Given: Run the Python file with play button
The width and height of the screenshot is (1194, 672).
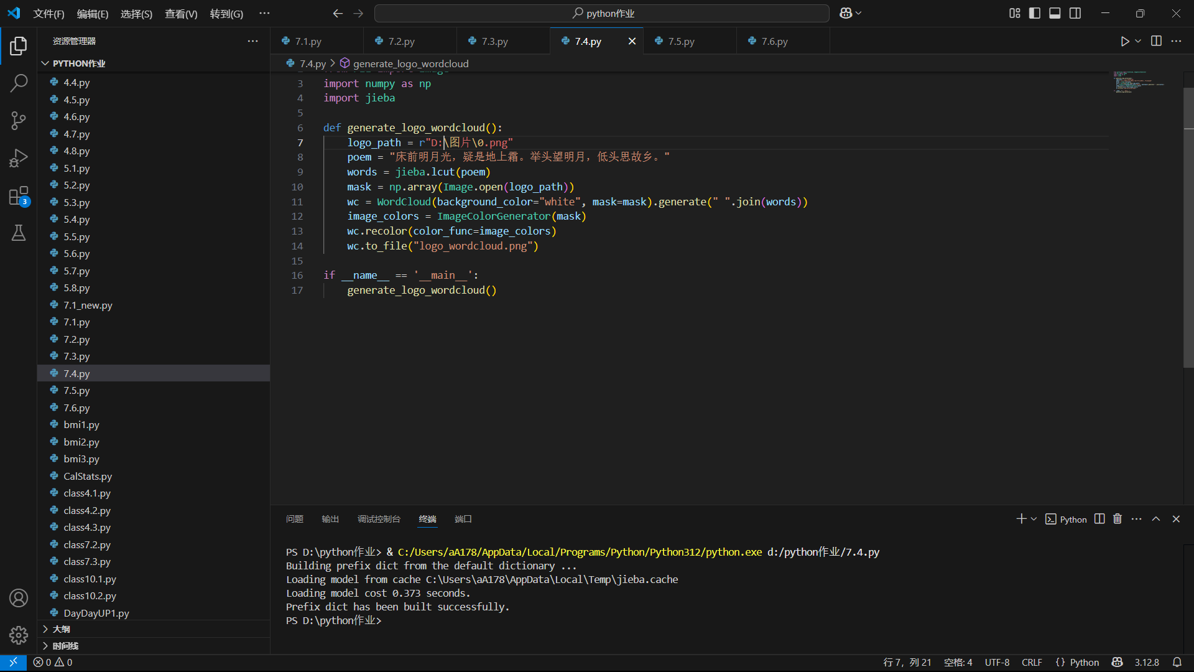Looking at the screenshot, I should point(1124,41).
